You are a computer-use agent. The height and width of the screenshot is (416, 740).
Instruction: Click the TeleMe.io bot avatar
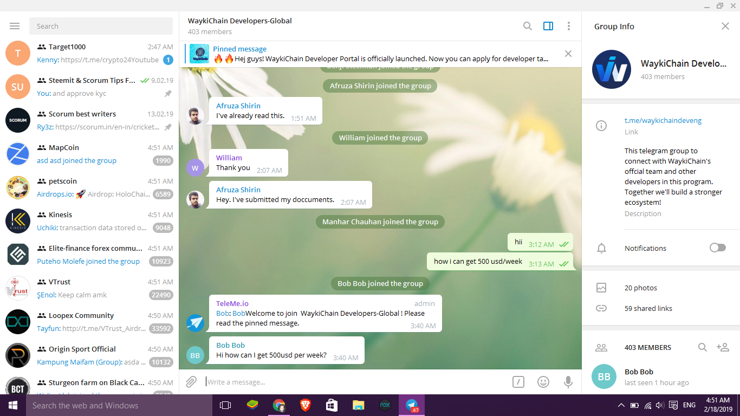coord(195,323)
